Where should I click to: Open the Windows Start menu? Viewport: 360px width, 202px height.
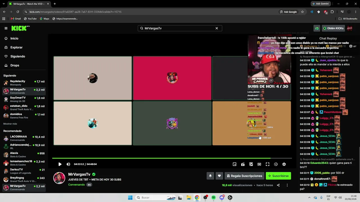click(130, 198)
